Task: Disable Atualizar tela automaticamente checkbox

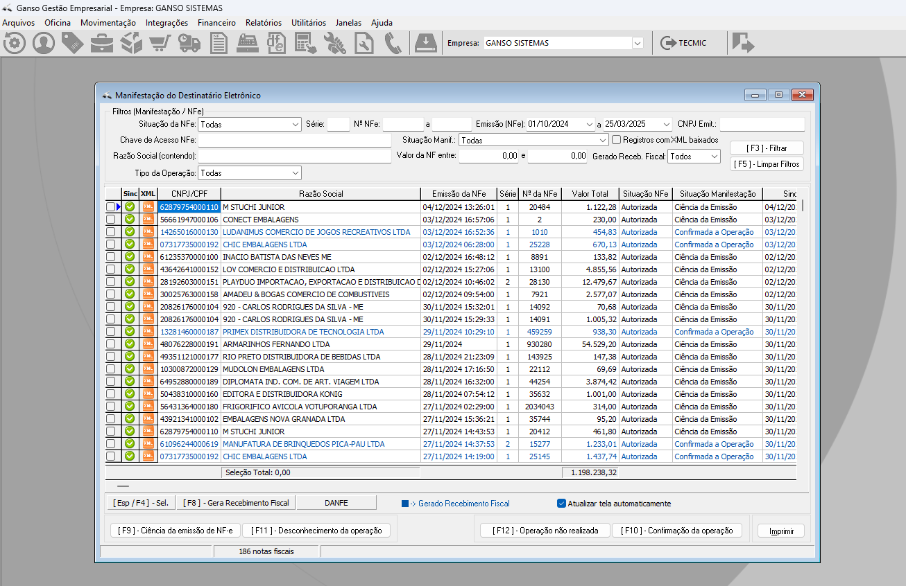Action: 562,504
